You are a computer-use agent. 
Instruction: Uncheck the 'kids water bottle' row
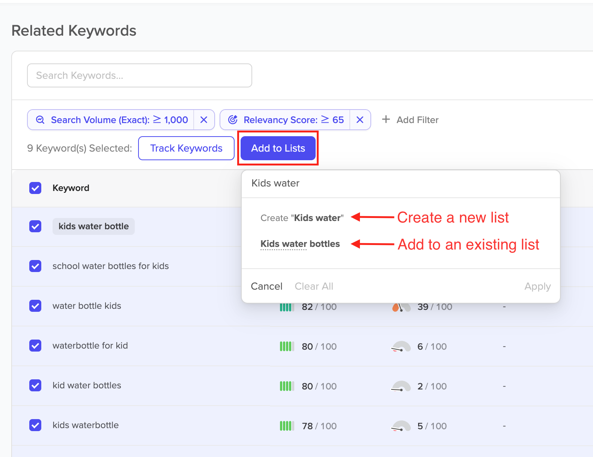tap(35, 226)
